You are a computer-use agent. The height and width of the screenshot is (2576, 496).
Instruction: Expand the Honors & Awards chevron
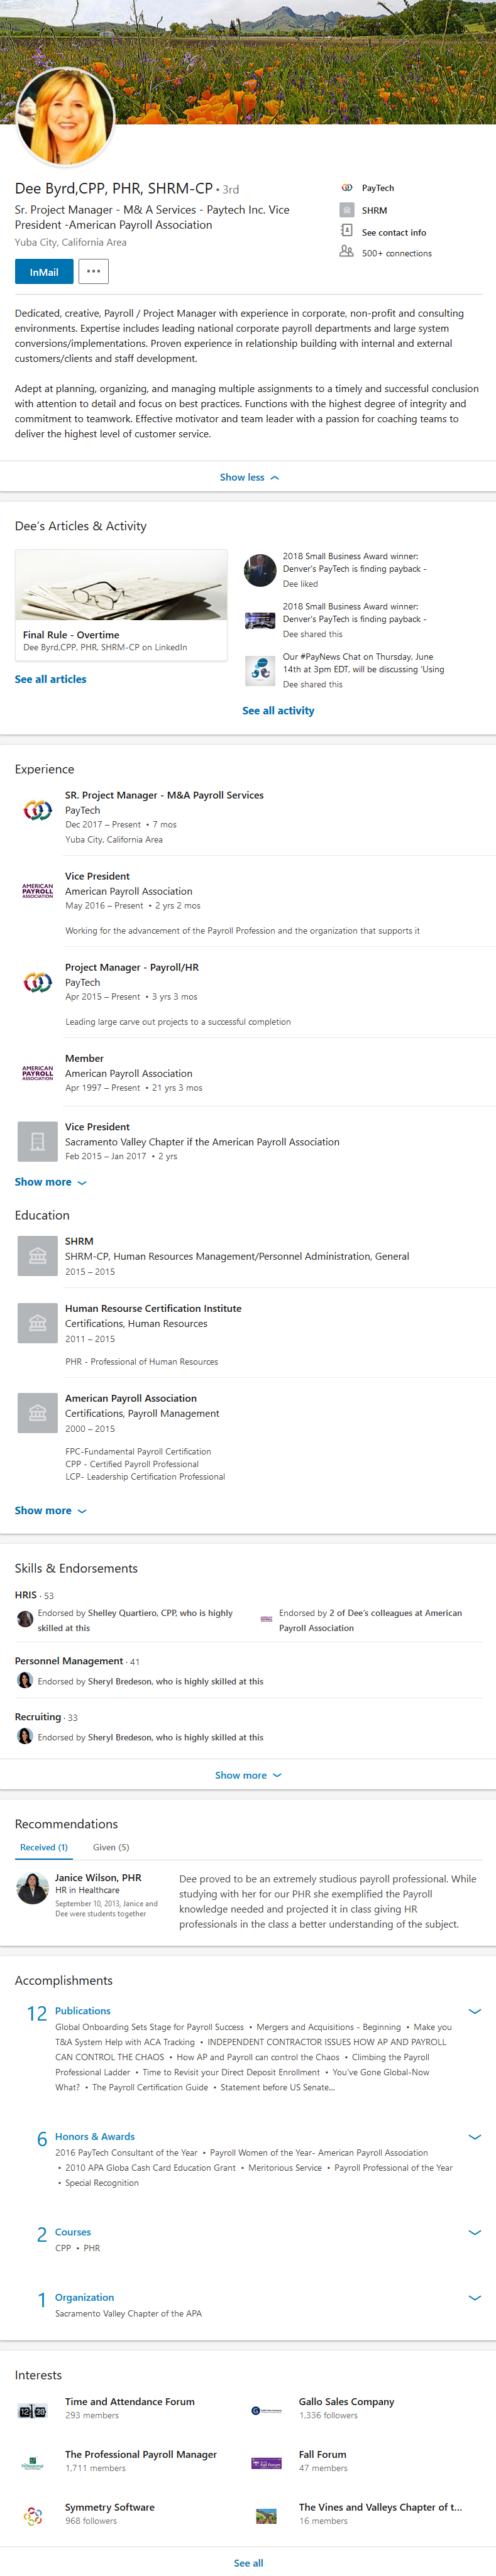click(x=474, y=2136)
